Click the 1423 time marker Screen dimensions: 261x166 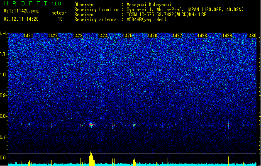click(78, 36)
